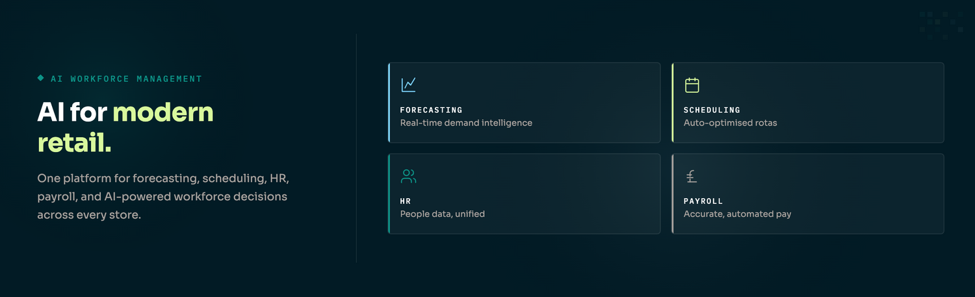Click the Payroll pound sign icon
975x297 pixels.
tap(692, 176)
